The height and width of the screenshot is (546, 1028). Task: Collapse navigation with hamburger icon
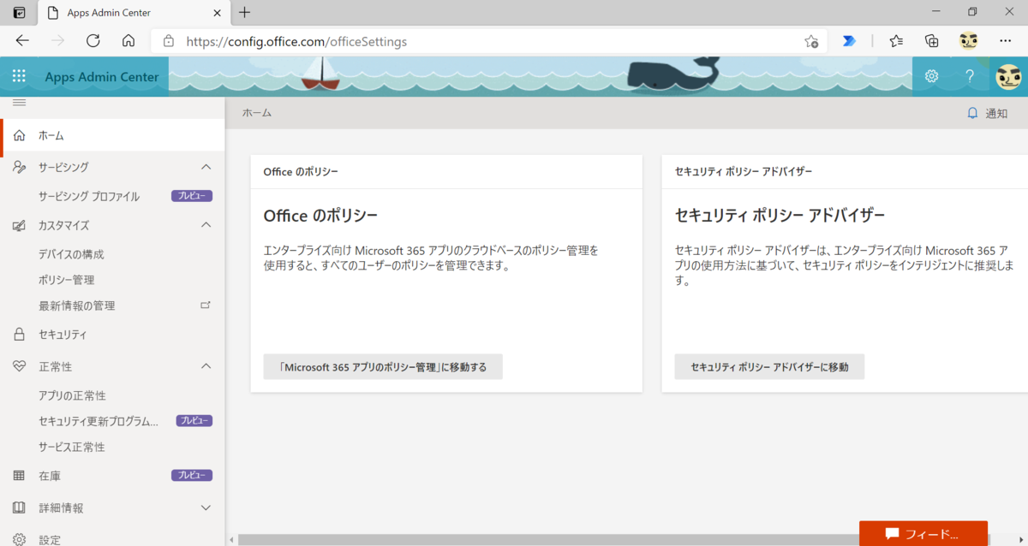pos(19,103)
